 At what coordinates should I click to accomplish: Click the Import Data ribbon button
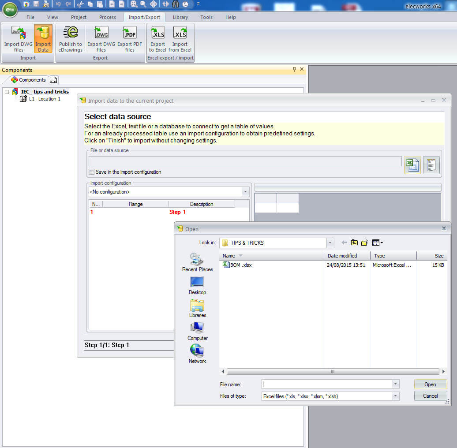click(43, 38)
